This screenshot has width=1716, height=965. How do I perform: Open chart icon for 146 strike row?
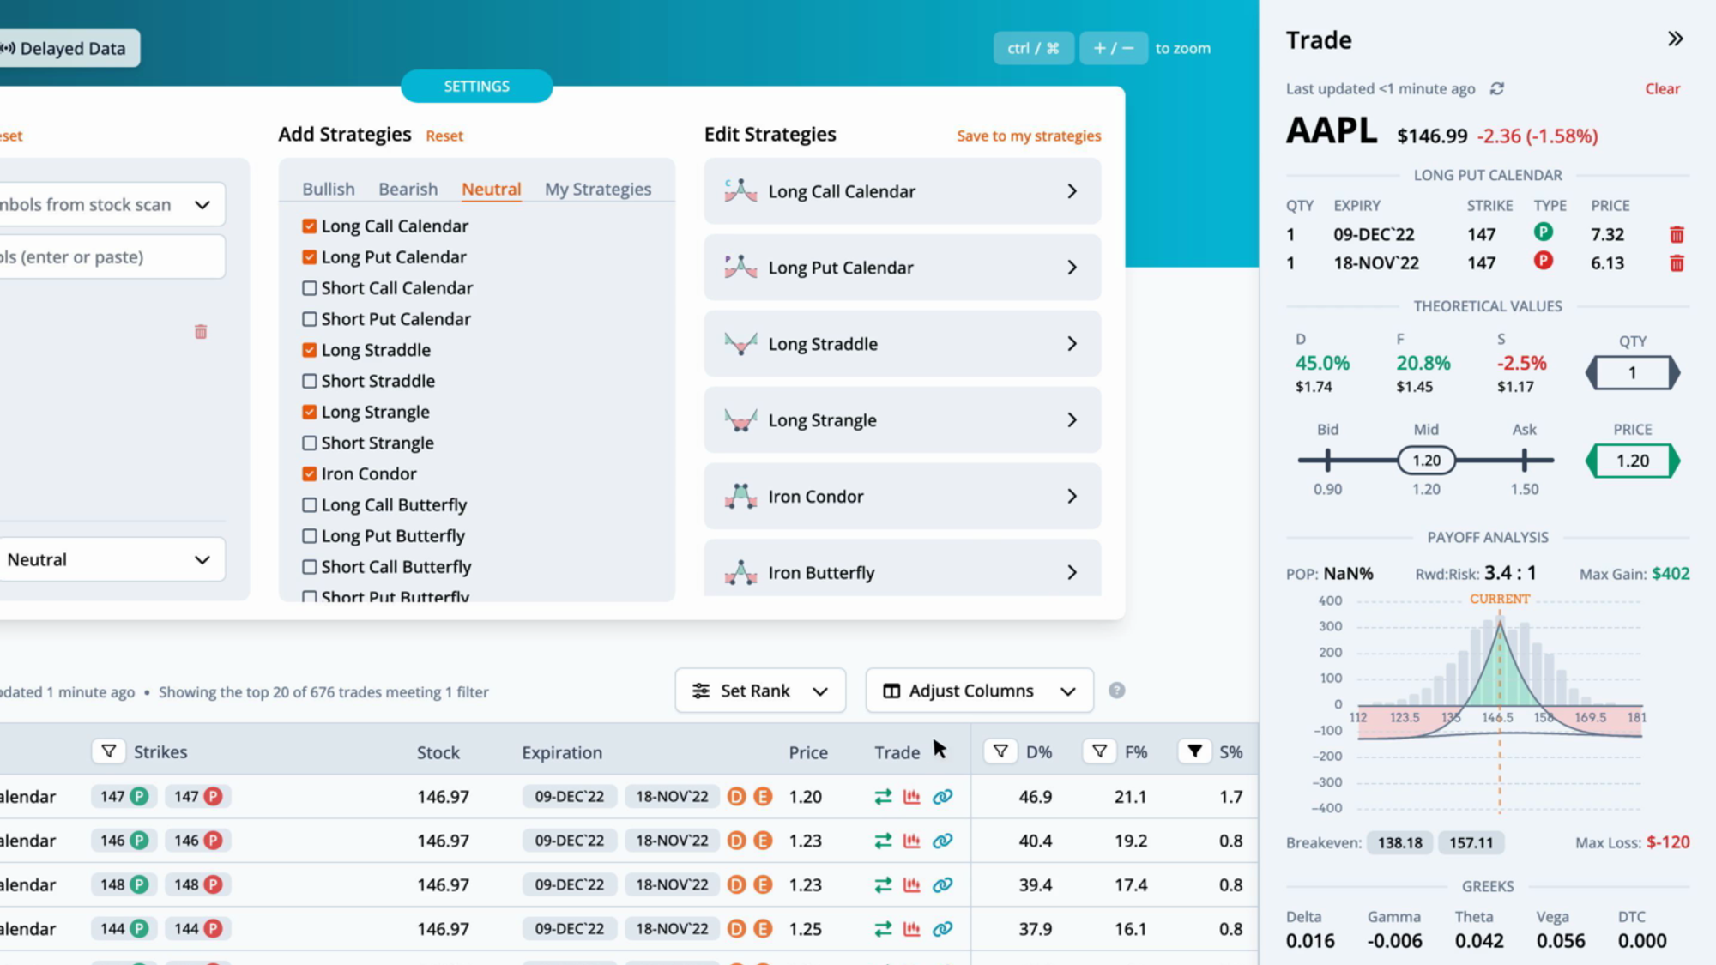click(x=911, y=841)
